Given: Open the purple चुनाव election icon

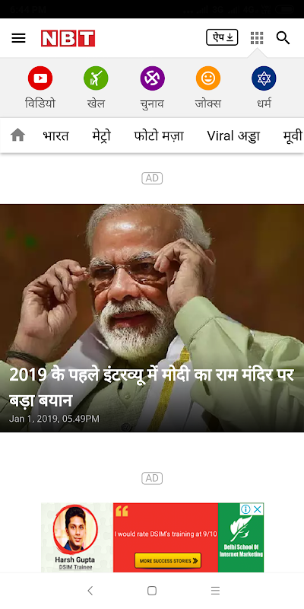Looking at the screenshot, I should point(153,78).
